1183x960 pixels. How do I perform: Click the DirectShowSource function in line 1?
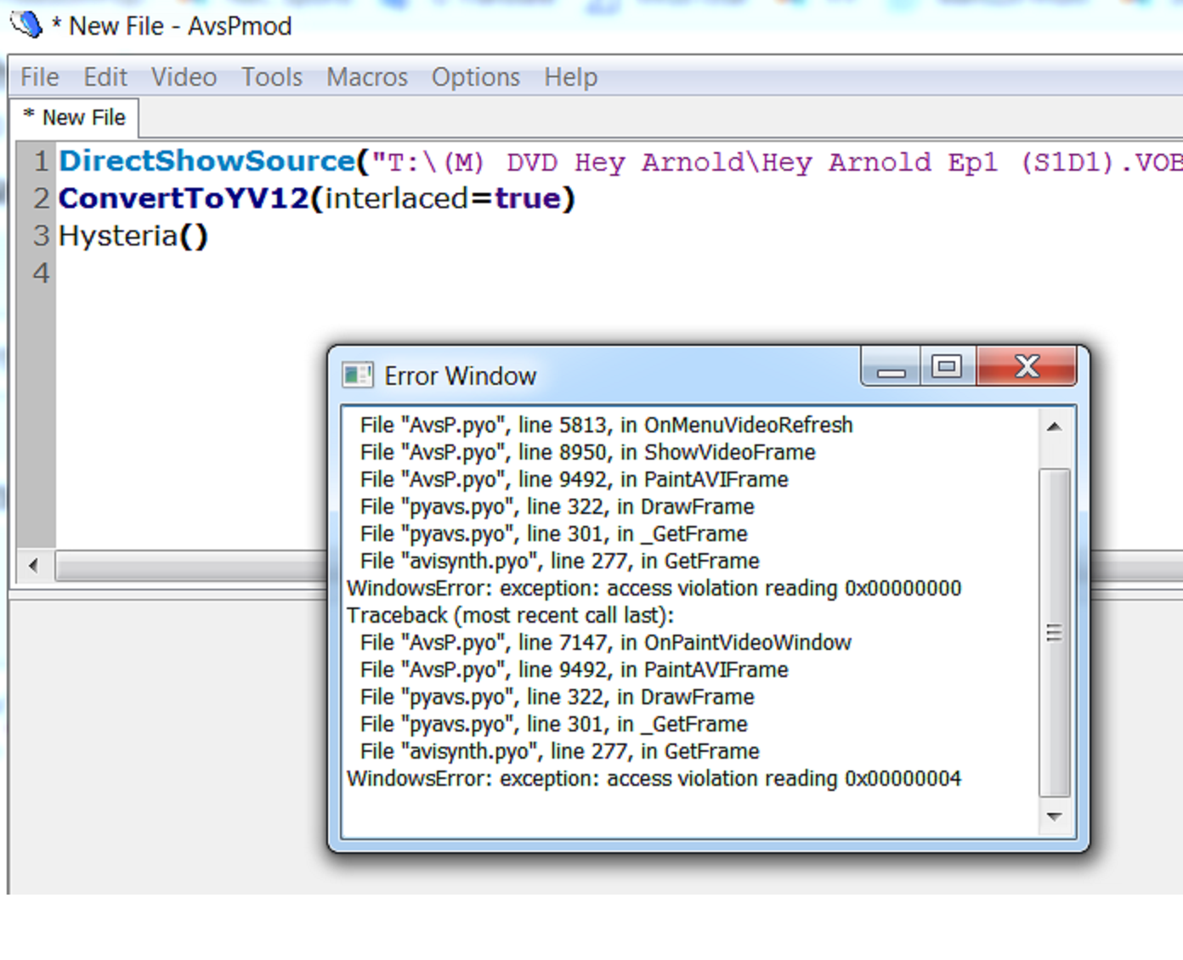click(x=207, y=161)
